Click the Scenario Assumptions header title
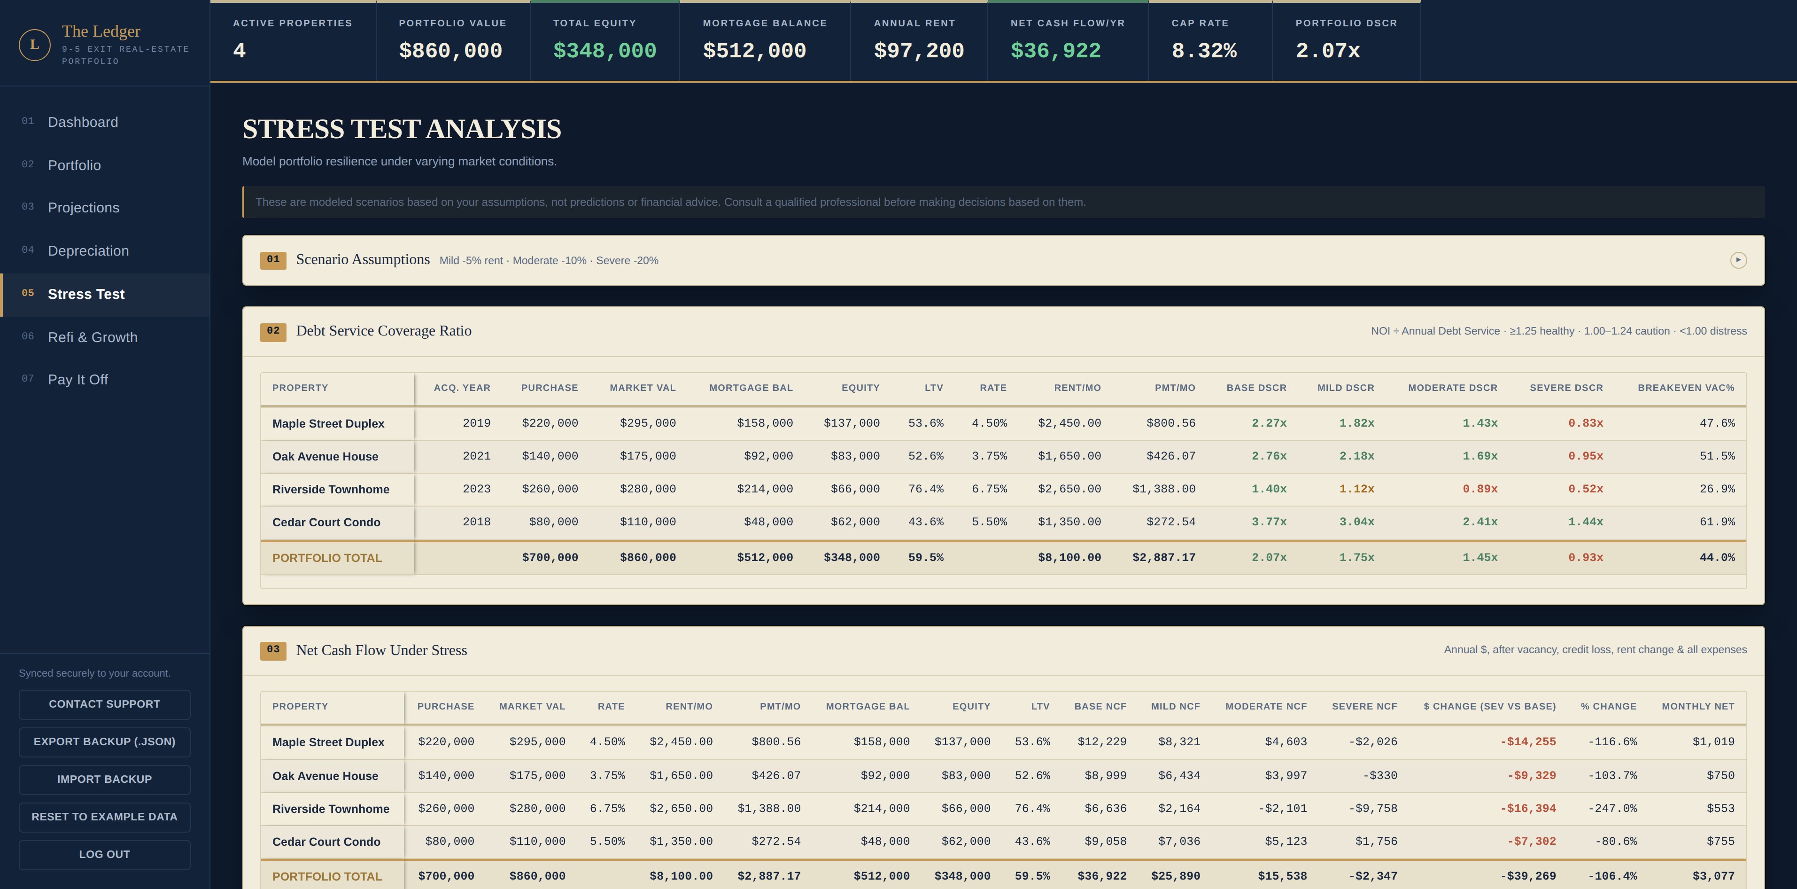The width and height of the screenshot is (1797, 889). [x=363, y=259]
